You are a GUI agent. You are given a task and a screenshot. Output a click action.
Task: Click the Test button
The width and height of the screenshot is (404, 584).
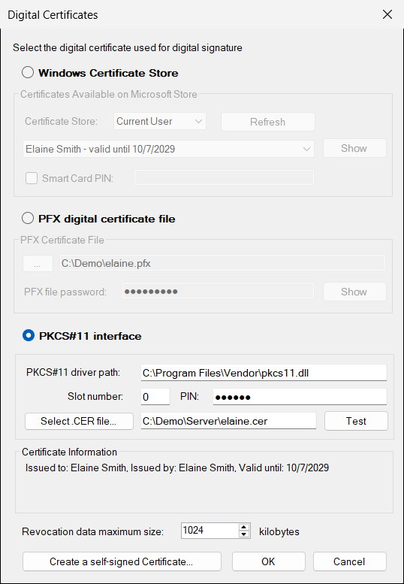[x=356, y=421]
